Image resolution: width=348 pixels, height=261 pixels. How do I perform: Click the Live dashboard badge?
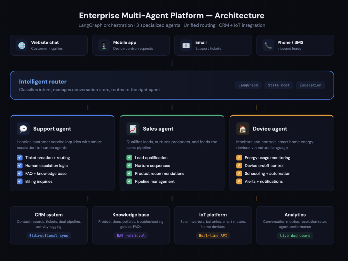(295, 236)
